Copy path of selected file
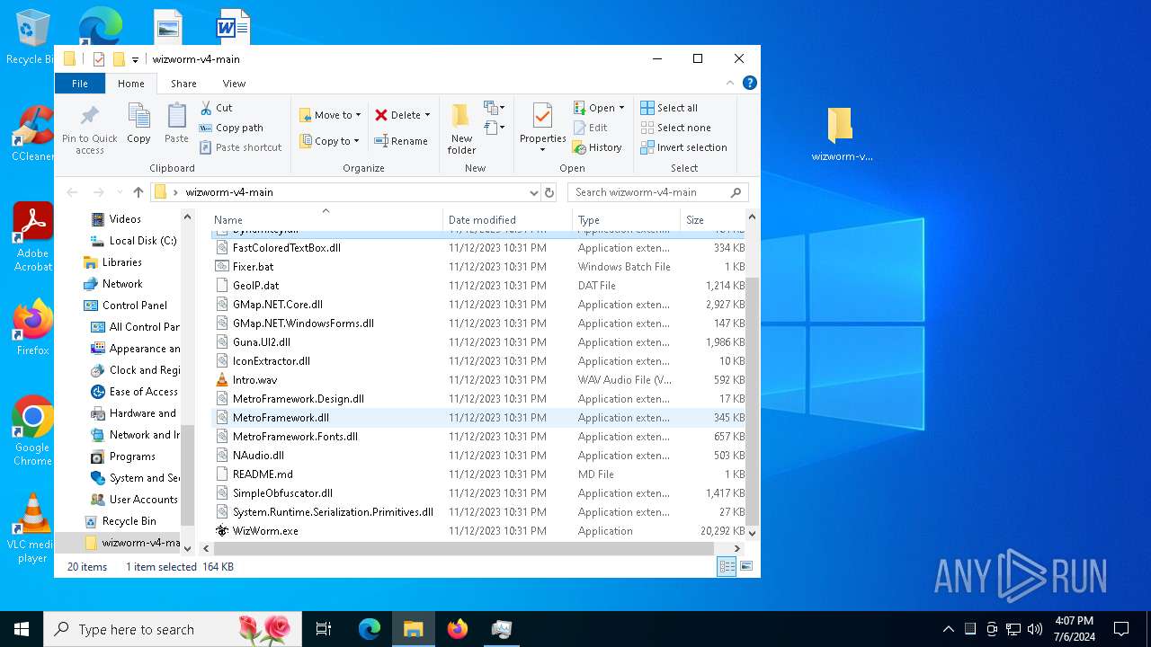This screenshot has width=1151, height=647. pyautogui.click(x=231, y=128)
